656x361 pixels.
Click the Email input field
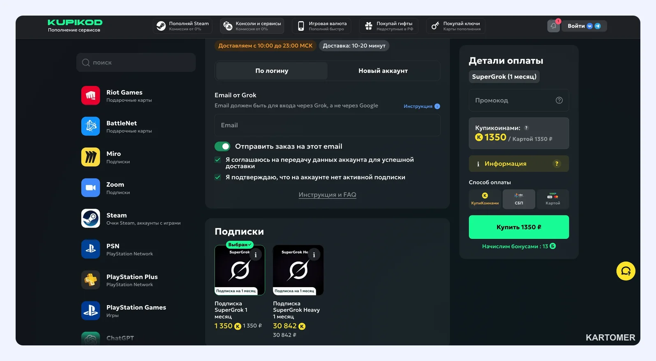[327, 125]
